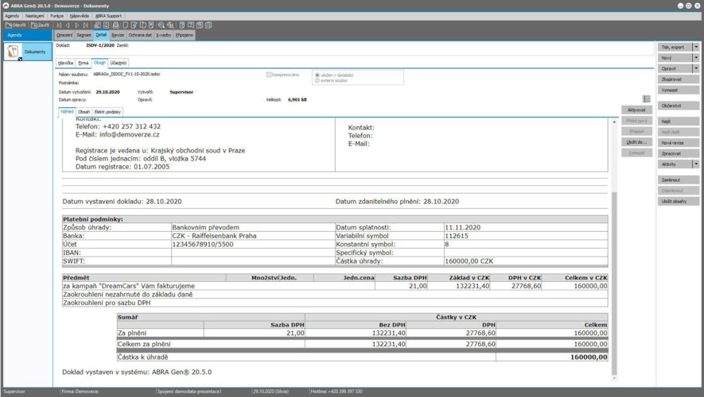Expand the Nový dropdown arrow
Screen dimensions: 704x397
(696, 58)
